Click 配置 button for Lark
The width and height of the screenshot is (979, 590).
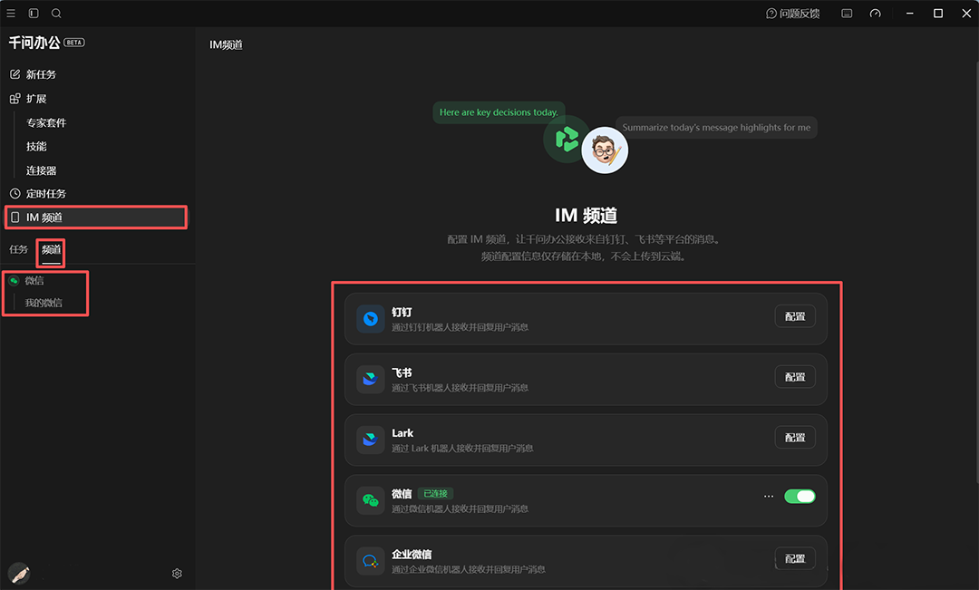tap(795, 438)
